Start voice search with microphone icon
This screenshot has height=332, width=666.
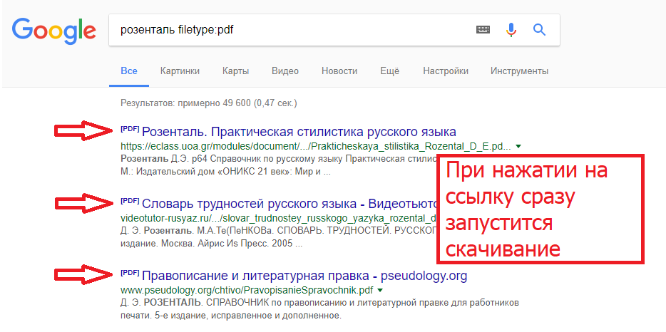click(x=511, y=30)
